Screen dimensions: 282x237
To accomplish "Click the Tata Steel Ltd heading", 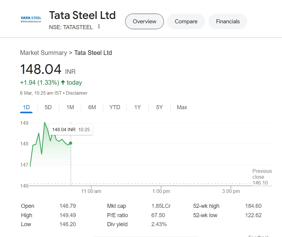I will point(82,15).
